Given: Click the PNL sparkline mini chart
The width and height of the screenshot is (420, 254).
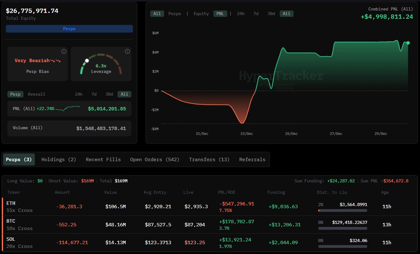Looking at the screenshot, I should [68, 109].
